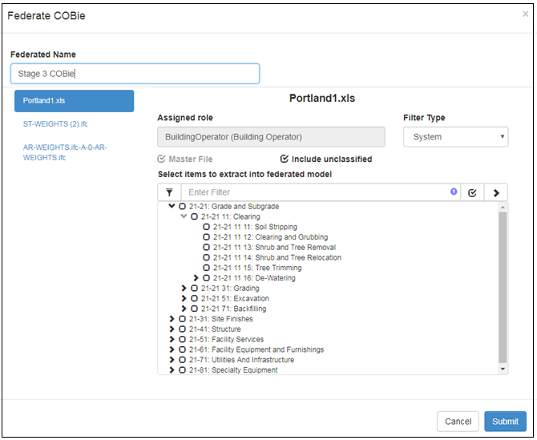This screenshot has width=537, height=440.
Task: Switch to ST-WEIGHTS (2).ifc file
Action: pos(55,124)
